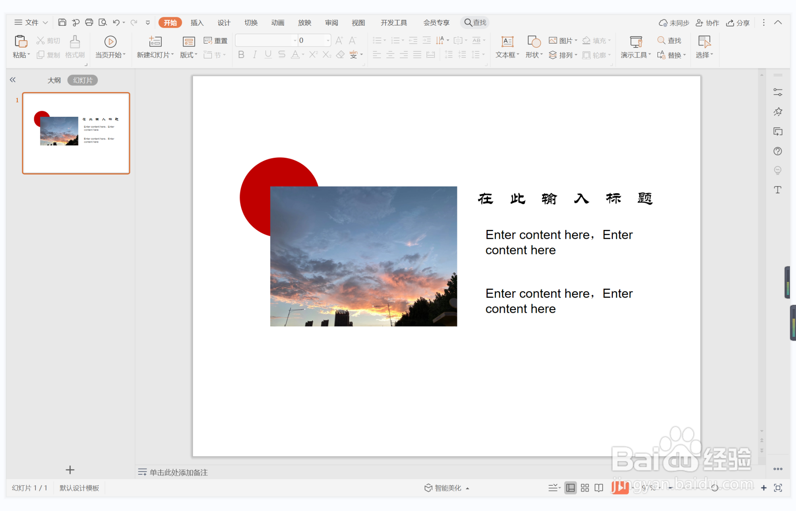The width and height of the screenshot is (796, 511).
Task: Open the font size dropdown
Action: [328, 40]
